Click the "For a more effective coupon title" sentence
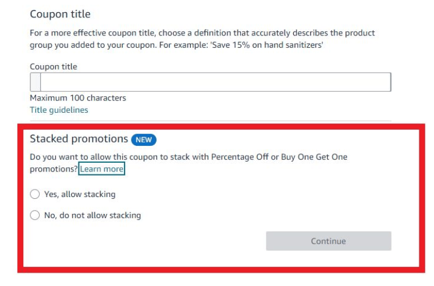The width and height of the screenshot is (434, 286). (99, 33)
